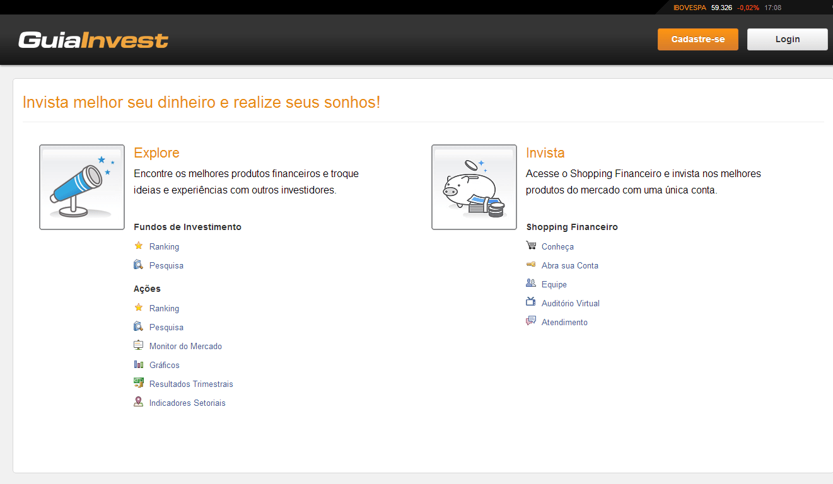The image size is (833, 484).
Task: Click the shopping cart icon beside Conheça
Action: tap(531, 246)
